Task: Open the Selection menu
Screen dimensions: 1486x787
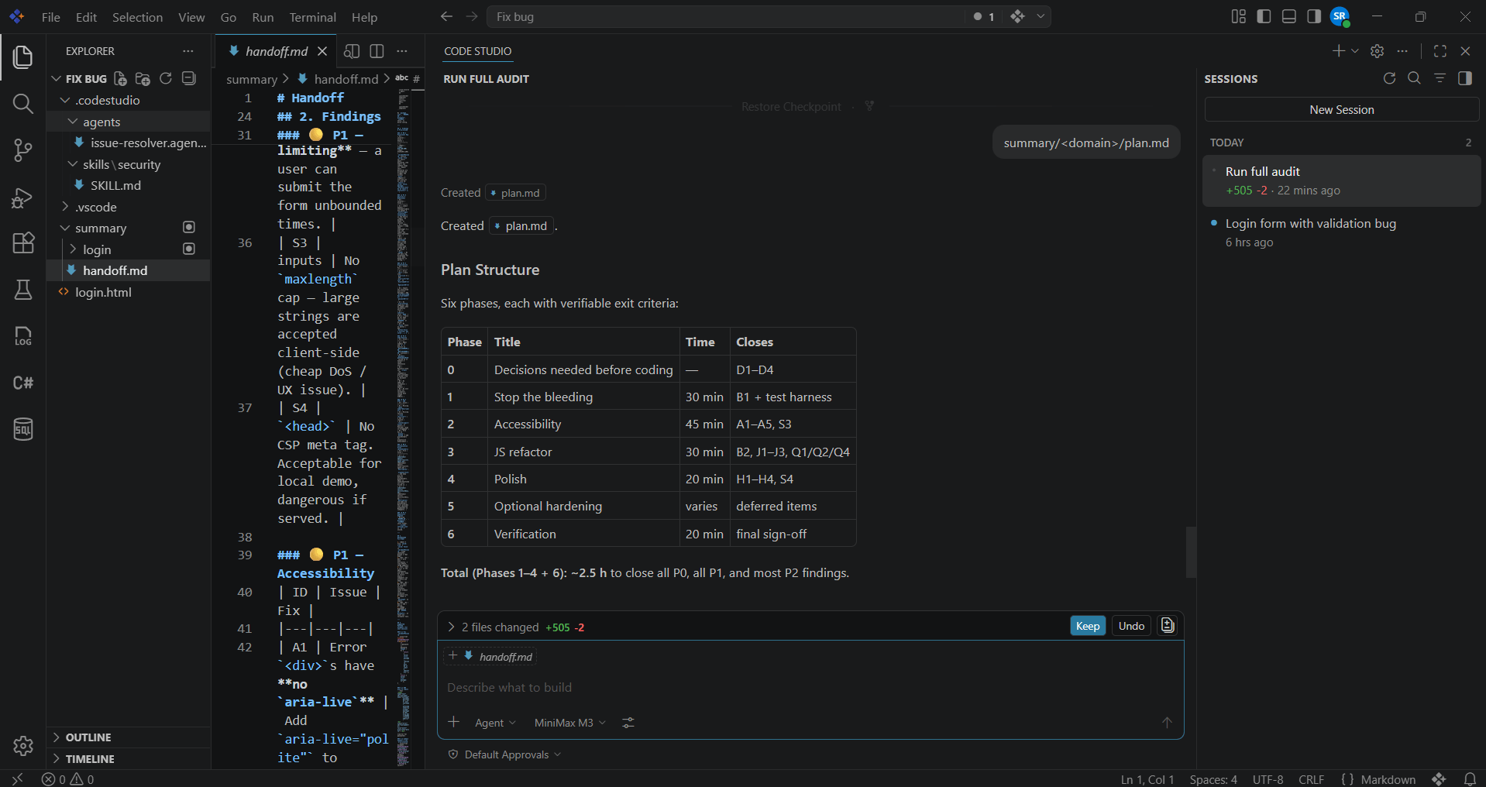Action: pos(137,17)
